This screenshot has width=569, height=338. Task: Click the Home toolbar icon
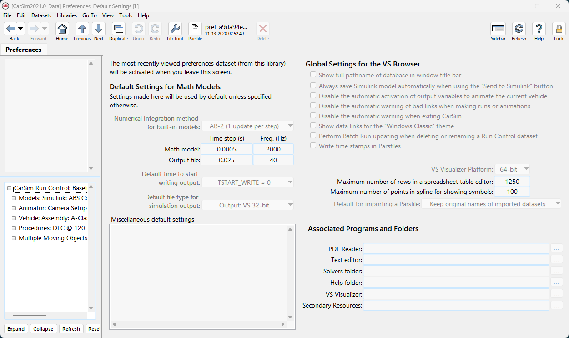pyautogui.click(x=62, y=30)
